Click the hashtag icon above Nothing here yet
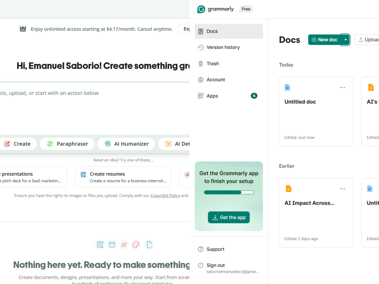 (124, 245)
